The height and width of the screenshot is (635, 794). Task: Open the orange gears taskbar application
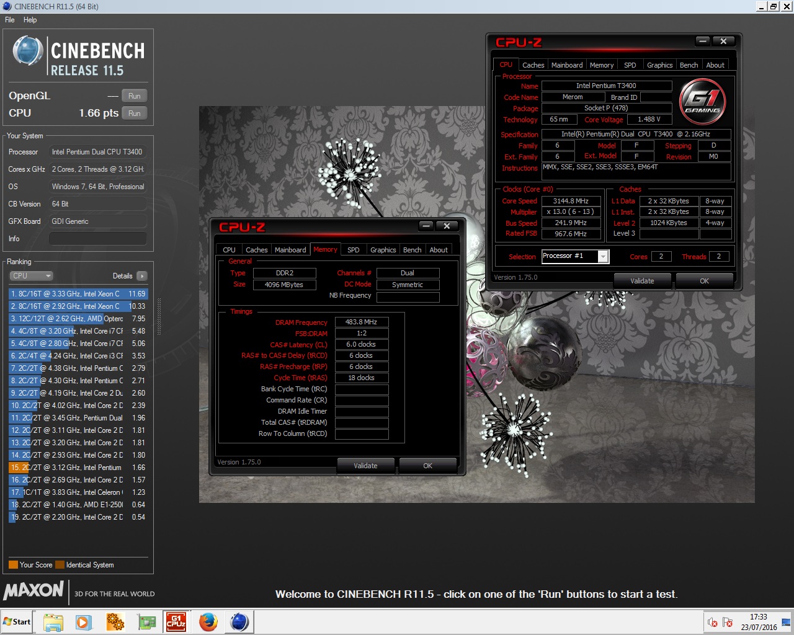115,621
